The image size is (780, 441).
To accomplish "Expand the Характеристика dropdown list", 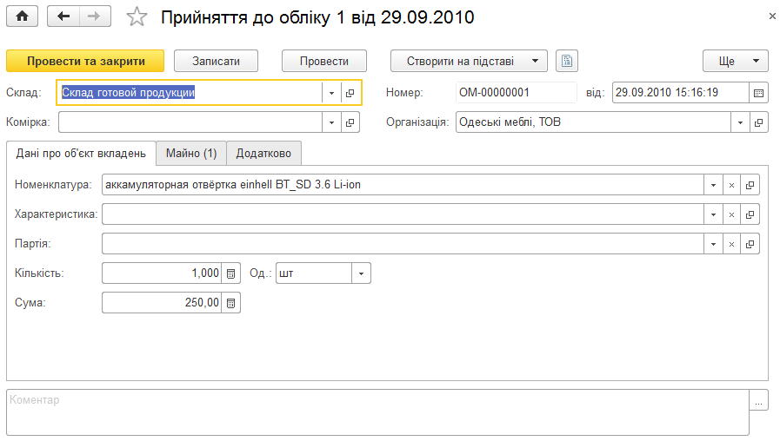I will click(x=713, y=214).
